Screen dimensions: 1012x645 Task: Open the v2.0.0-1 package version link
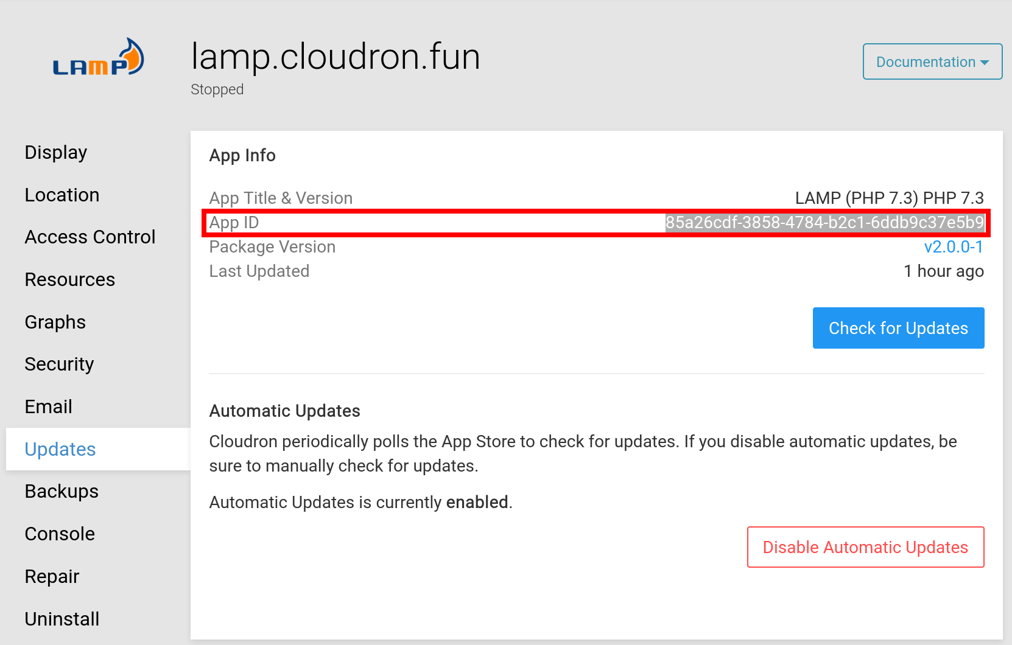(x=954, y=246)
